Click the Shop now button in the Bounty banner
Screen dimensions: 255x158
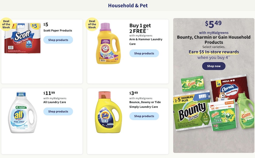tap(214, 66)
